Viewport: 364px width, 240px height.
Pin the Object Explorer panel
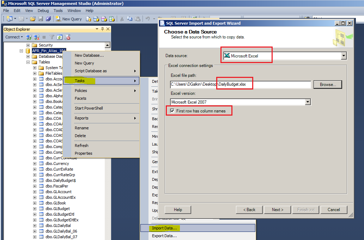click(102, 29)
